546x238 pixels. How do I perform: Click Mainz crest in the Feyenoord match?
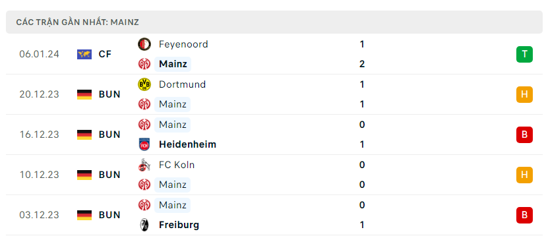point(144,64)
